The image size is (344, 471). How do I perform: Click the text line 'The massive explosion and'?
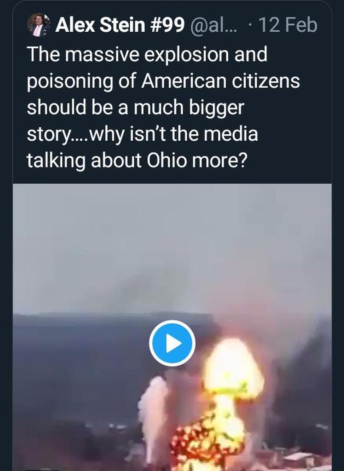(147, 54)
